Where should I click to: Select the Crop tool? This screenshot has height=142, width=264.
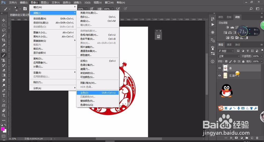click(3, 40)
